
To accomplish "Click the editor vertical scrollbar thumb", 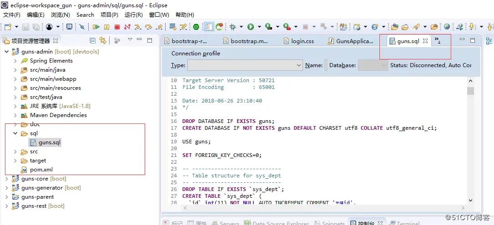I will pos(470,91).
